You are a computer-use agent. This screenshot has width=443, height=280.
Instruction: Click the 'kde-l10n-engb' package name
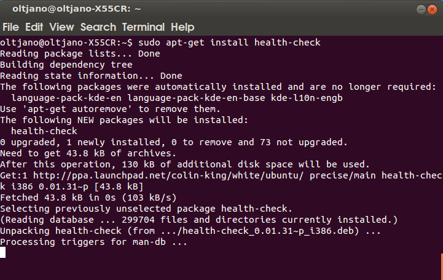307,98
